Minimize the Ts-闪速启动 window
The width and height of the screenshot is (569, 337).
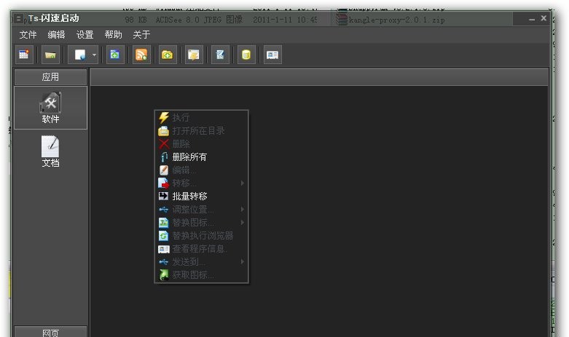tap(532, 19)
